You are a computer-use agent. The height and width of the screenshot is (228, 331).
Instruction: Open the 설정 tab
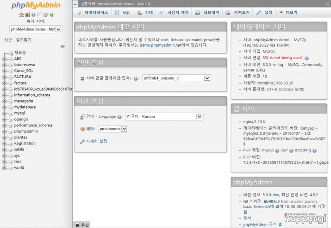[x=264, y=12]
